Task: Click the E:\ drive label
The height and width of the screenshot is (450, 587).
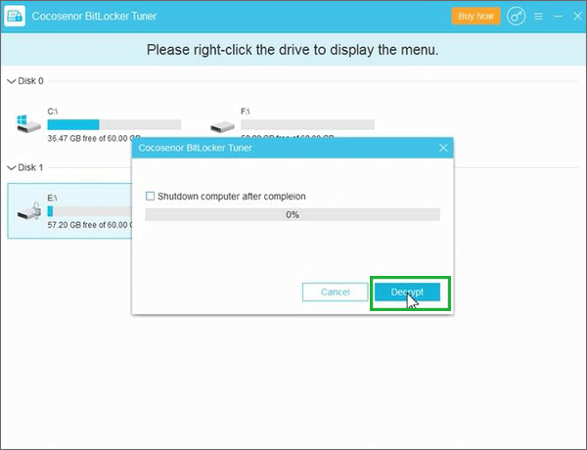Action: (52, 198)
